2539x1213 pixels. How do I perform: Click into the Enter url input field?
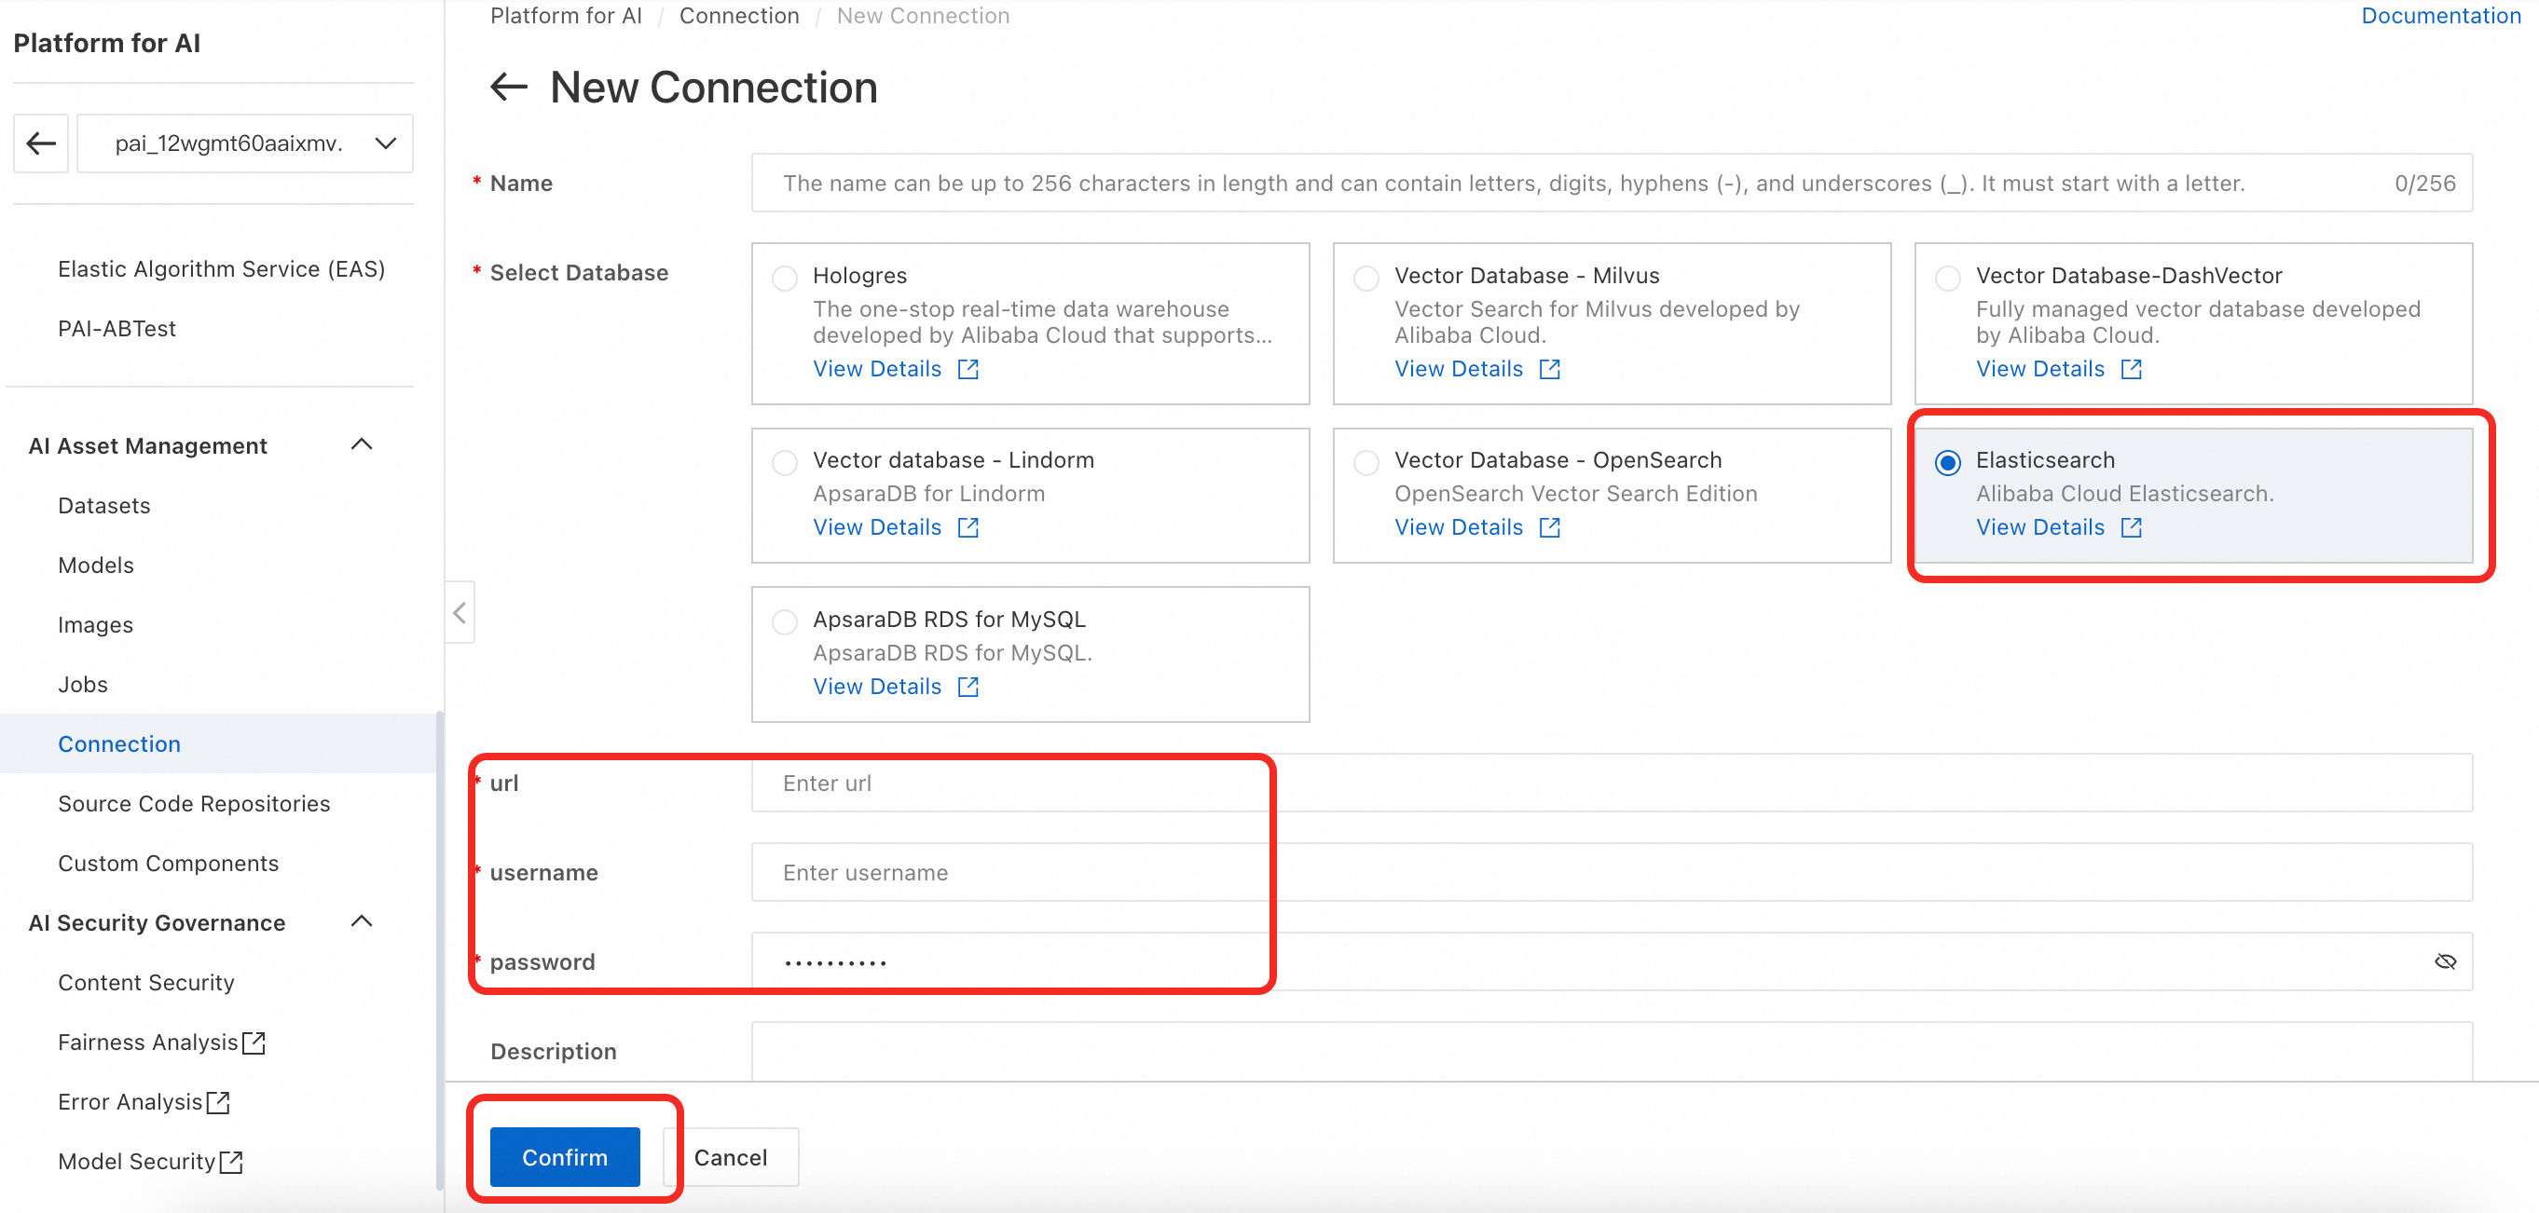pyautogui.click(x=1611, y=784)
